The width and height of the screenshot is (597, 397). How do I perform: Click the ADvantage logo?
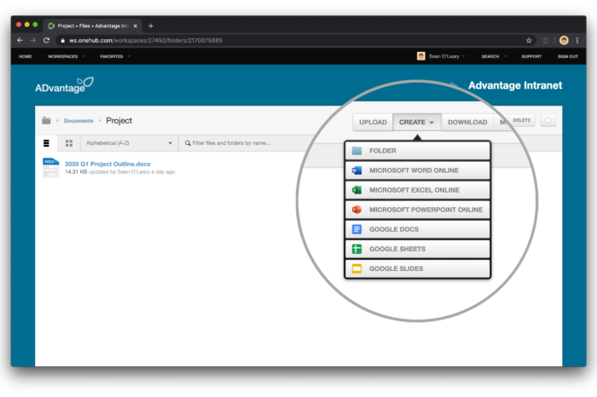tap(64, 85)
